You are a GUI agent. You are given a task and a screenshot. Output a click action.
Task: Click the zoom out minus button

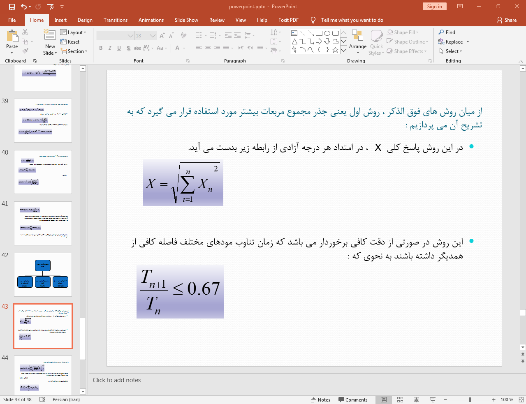click(x=445, y=399)
